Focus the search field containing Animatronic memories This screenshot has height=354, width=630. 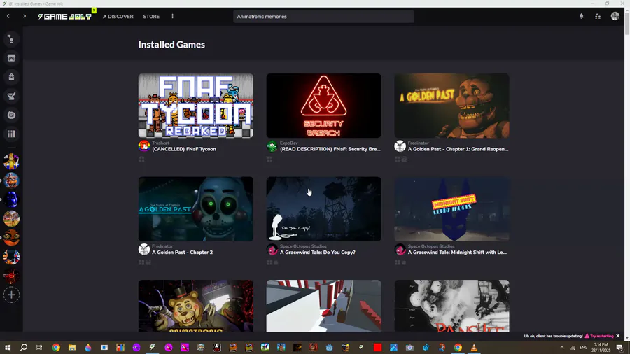[323, 17]
